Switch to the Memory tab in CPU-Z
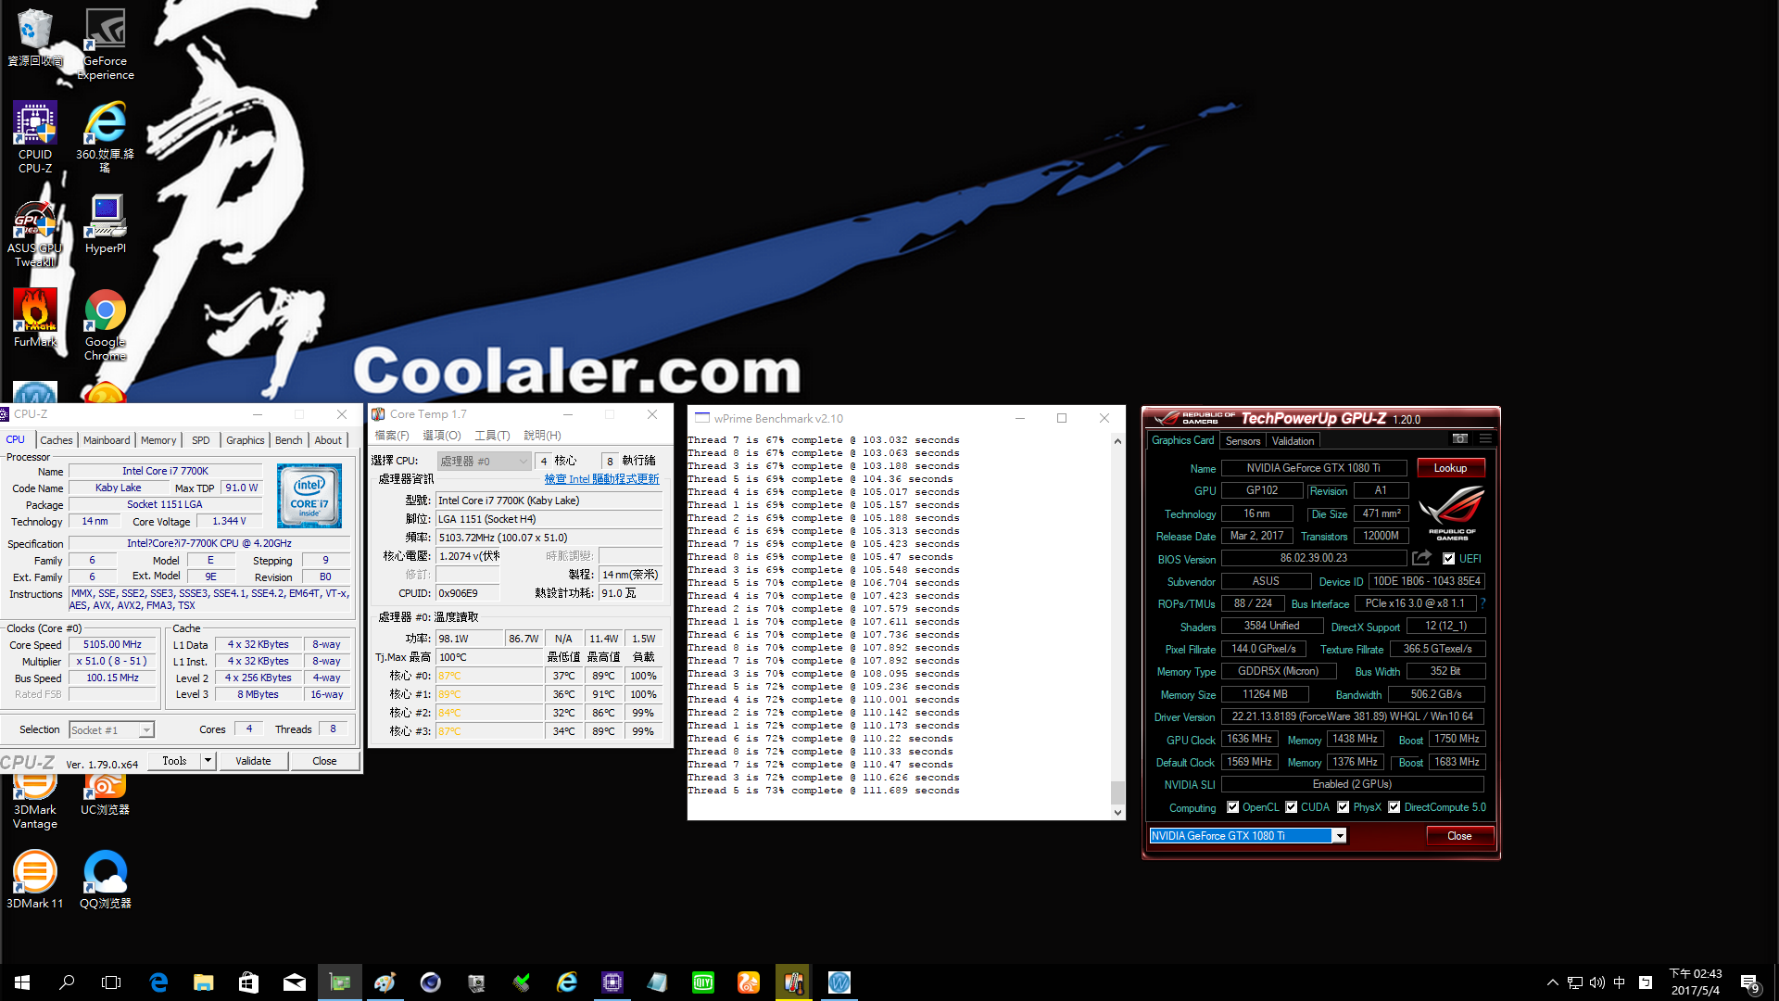 click(x=158, y=440)
